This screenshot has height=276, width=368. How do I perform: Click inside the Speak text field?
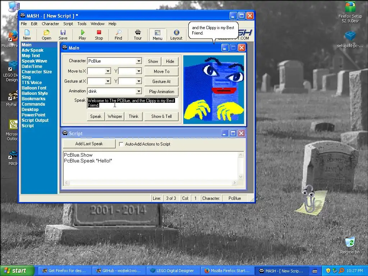[x=133, y=103]
